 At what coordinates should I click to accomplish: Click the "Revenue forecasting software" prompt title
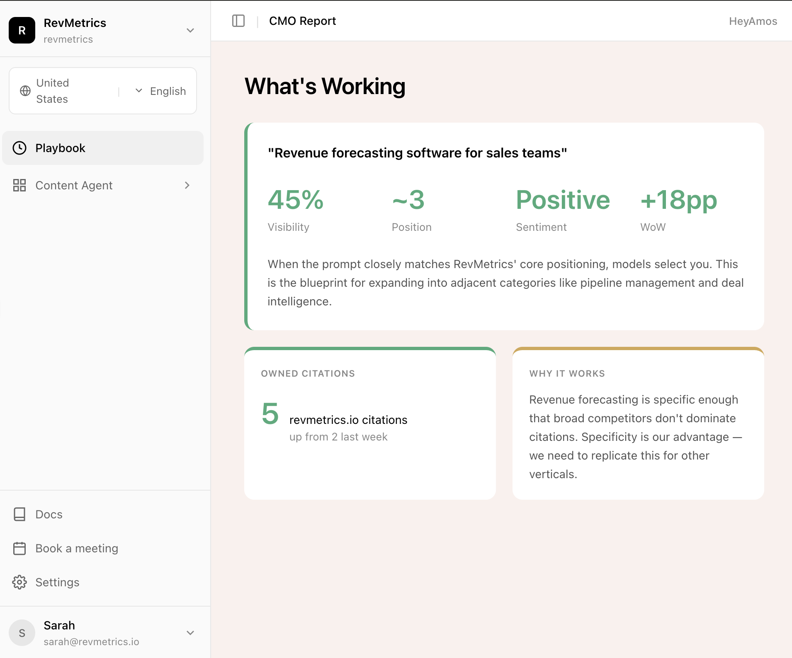[x=417, y=153]
